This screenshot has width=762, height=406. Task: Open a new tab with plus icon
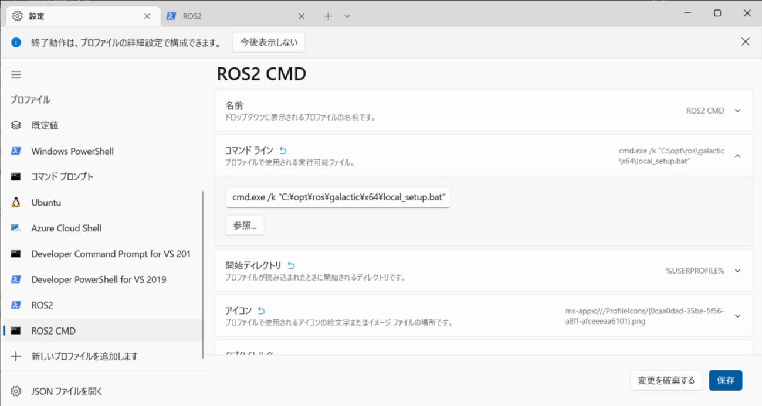[x=328, y=16]
